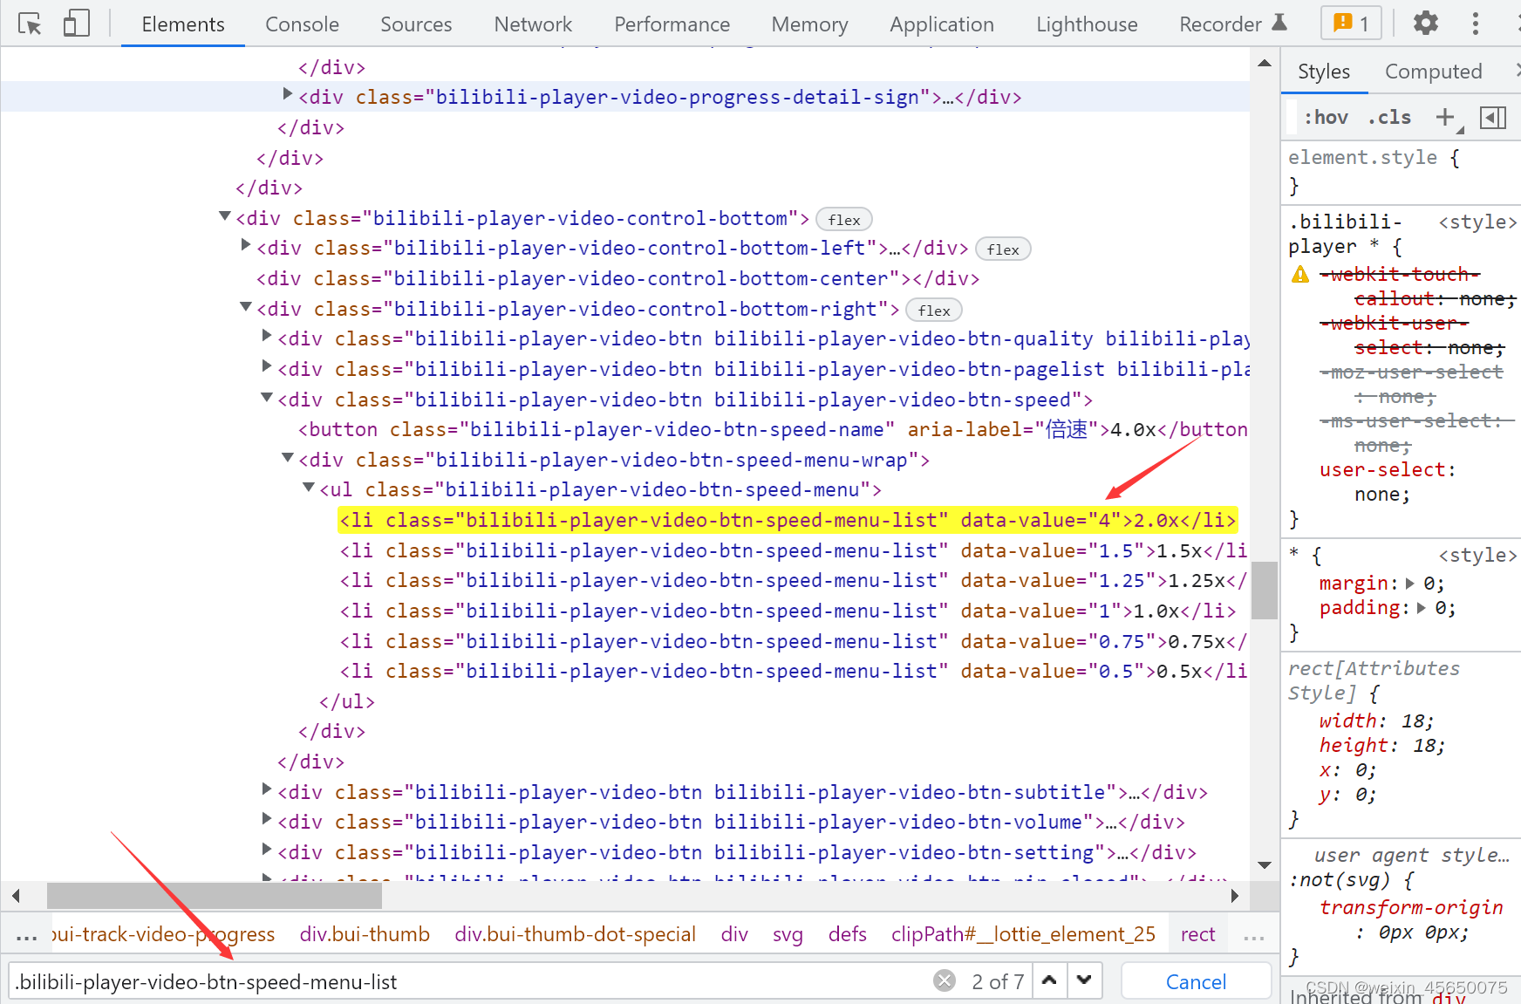Collapse the video-control-bottom div node

(x=225, y=215)
